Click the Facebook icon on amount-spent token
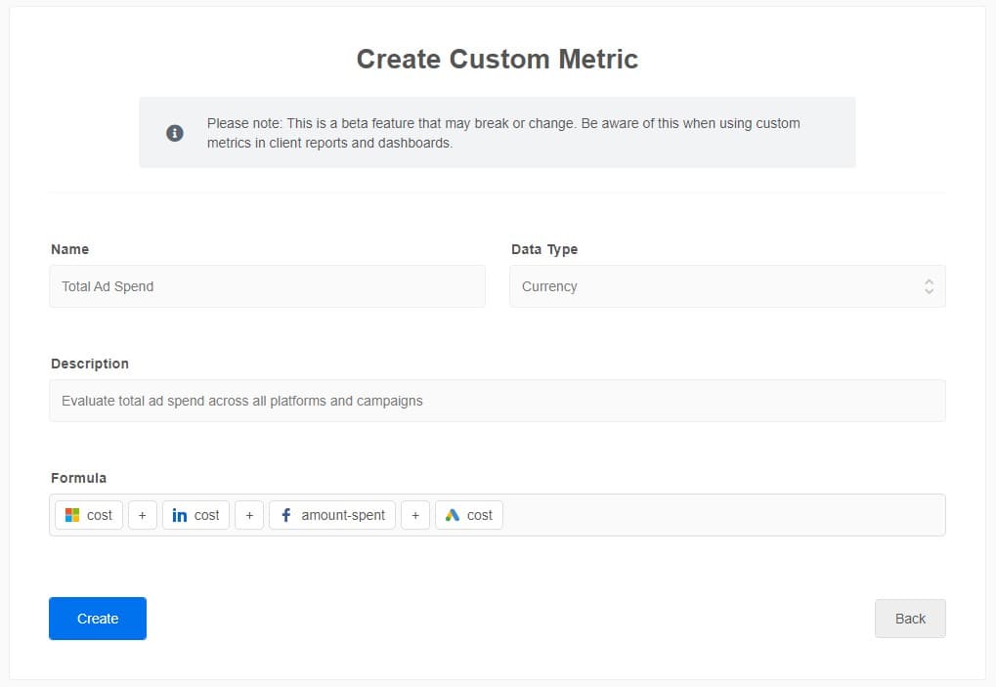 (286, 515)
